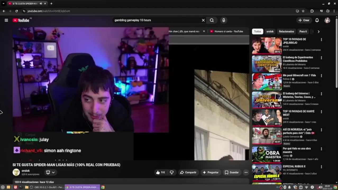Dislike the video with thumbs down
338x190 pixels.
172,172
